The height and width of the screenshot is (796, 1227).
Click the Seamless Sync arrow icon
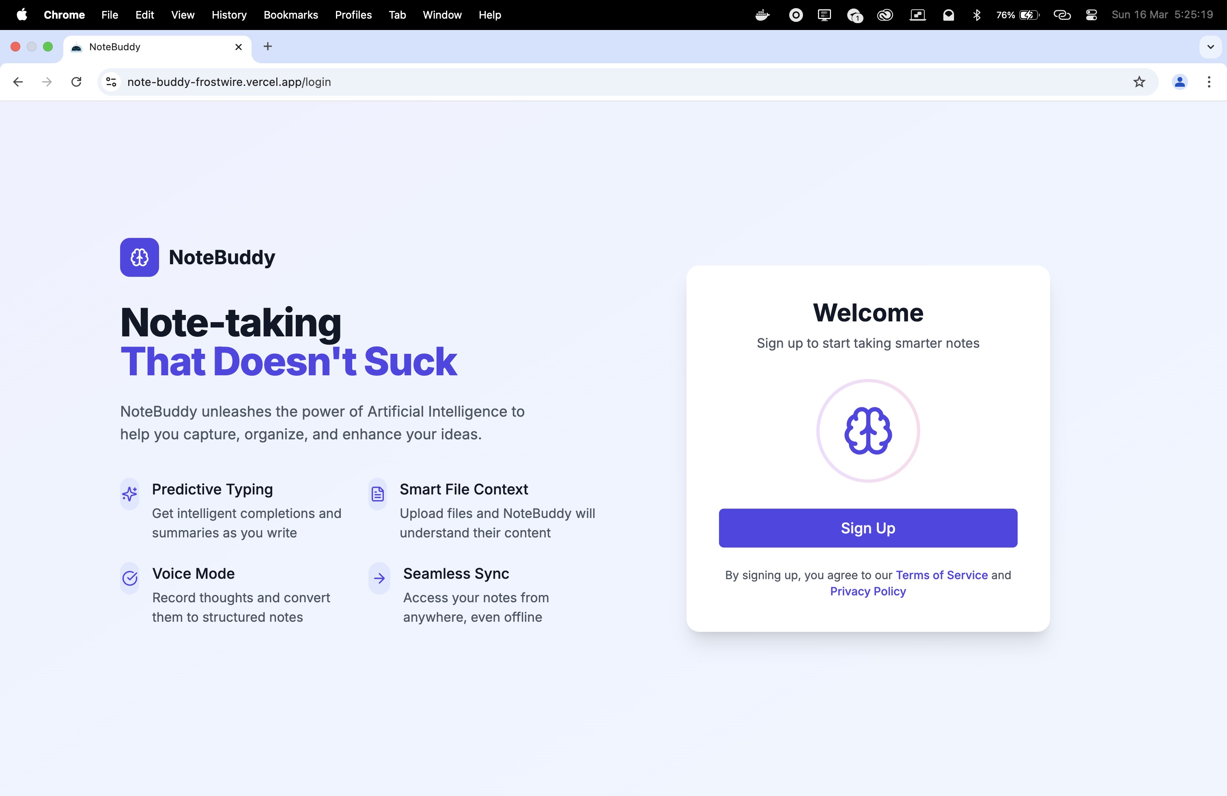[379, 578]
